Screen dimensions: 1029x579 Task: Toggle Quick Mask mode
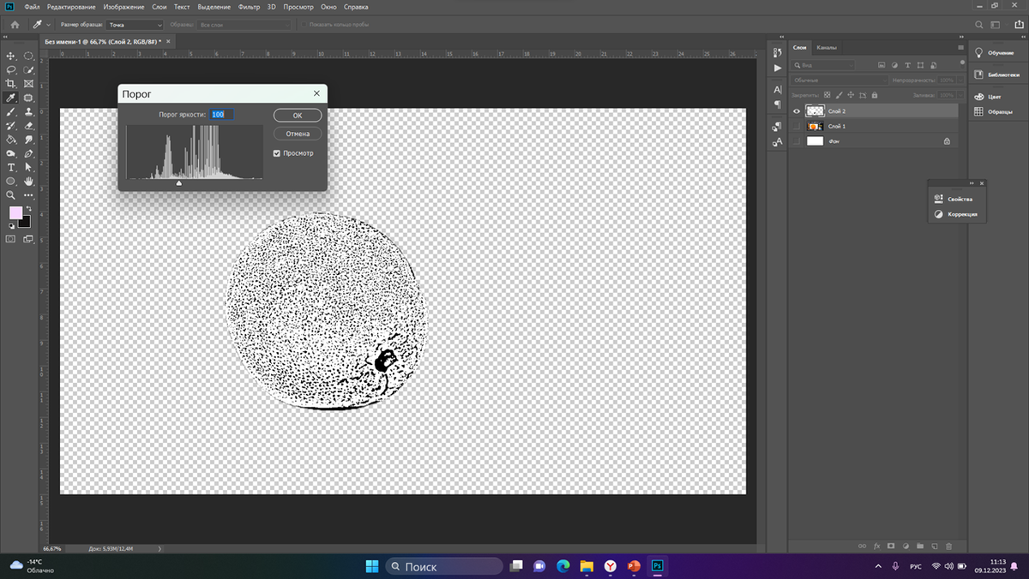[x=11, y=239]
